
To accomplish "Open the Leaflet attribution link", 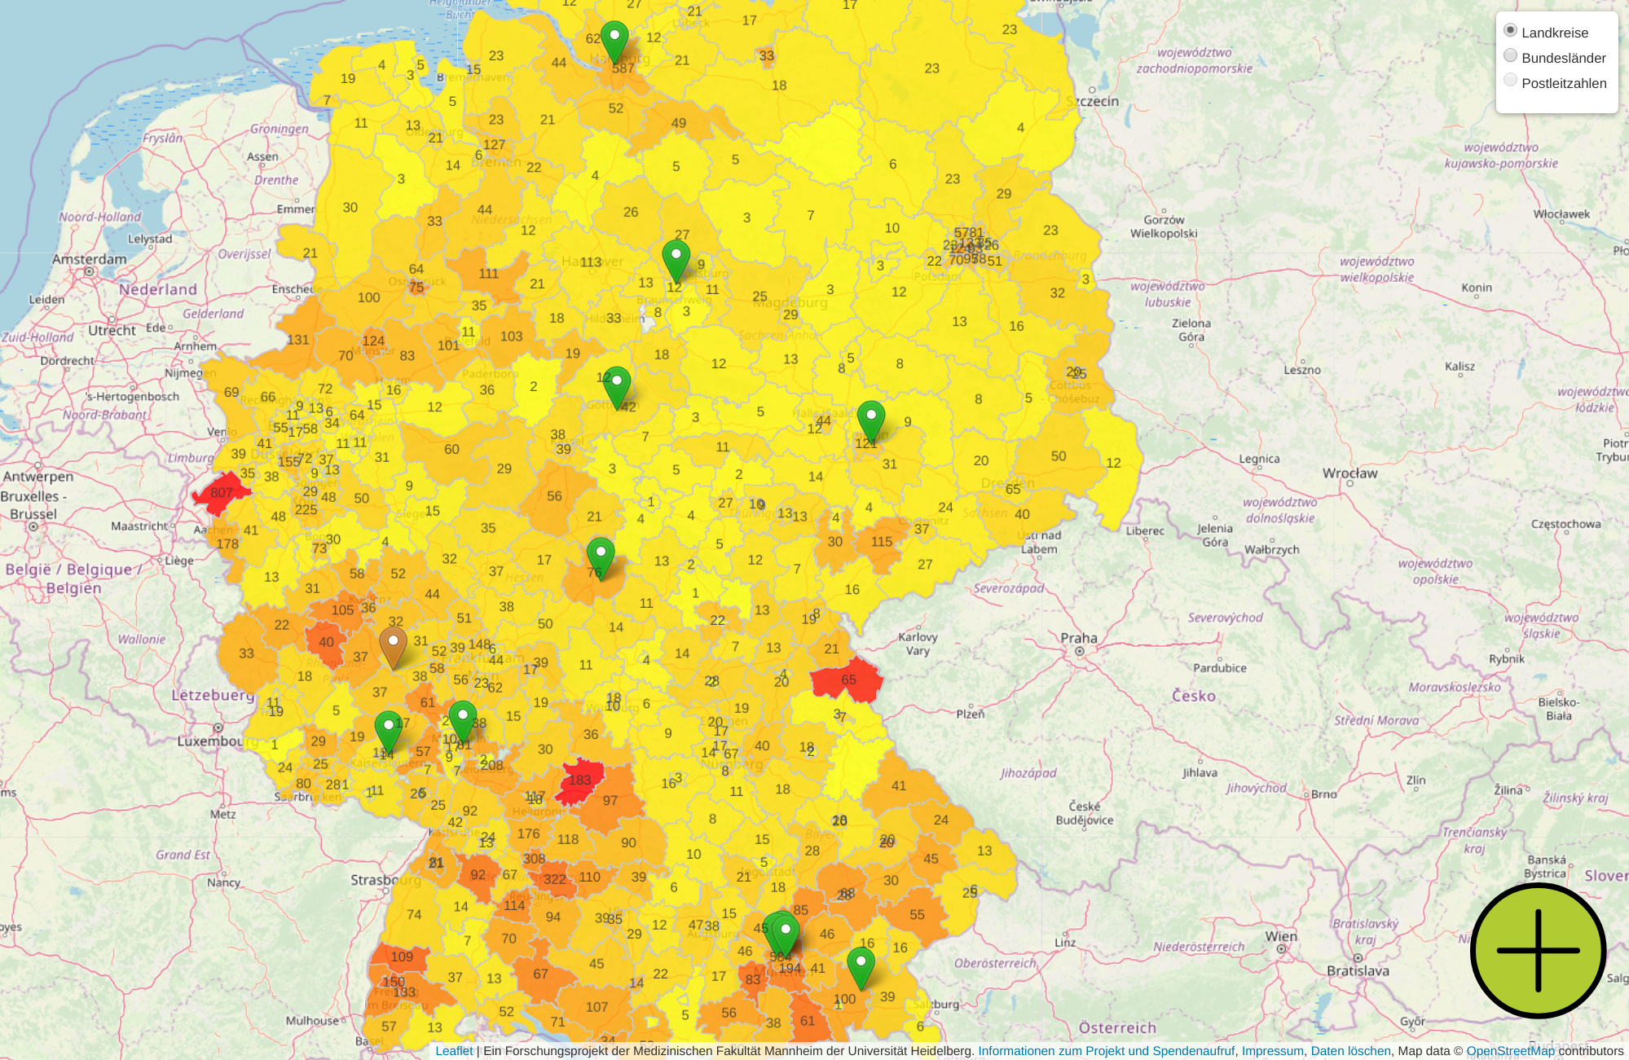I will [x=454, y=1051].
